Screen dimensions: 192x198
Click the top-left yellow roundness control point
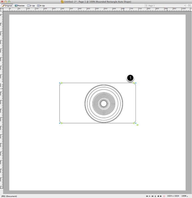[62, 83]
